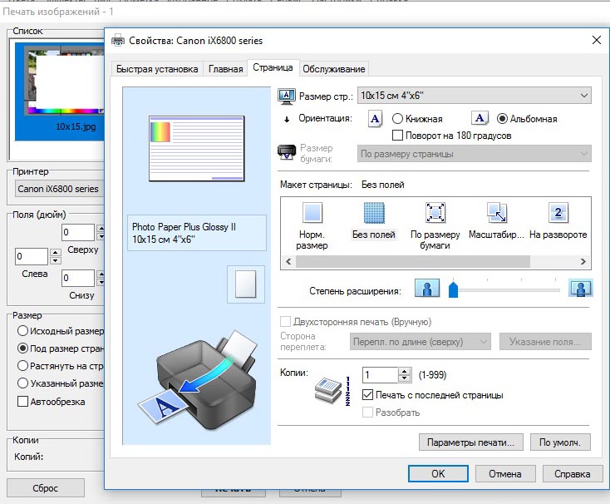Decrease the copies count spinner
The height and width of the screenshot is (504, 610).
[x=405, y=378]
